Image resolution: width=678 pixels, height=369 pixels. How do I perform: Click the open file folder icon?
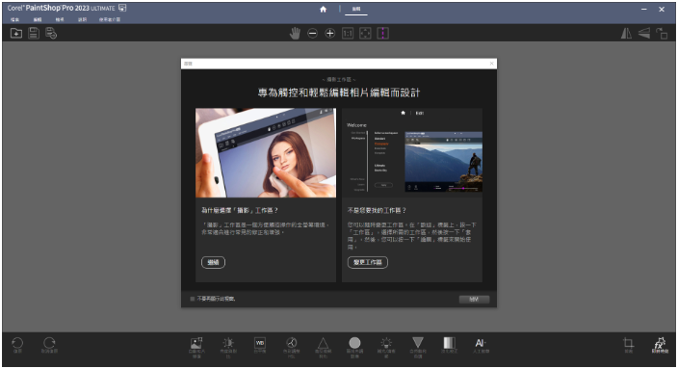tap(16, 34)
